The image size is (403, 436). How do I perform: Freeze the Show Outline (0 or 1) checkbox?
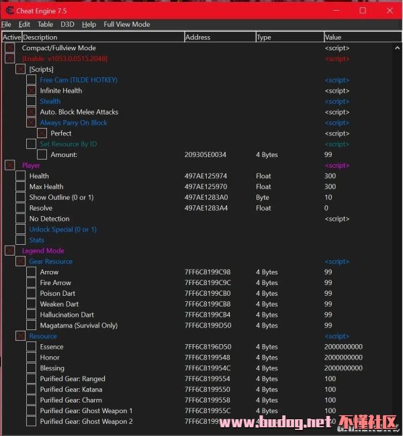[20, 197]
